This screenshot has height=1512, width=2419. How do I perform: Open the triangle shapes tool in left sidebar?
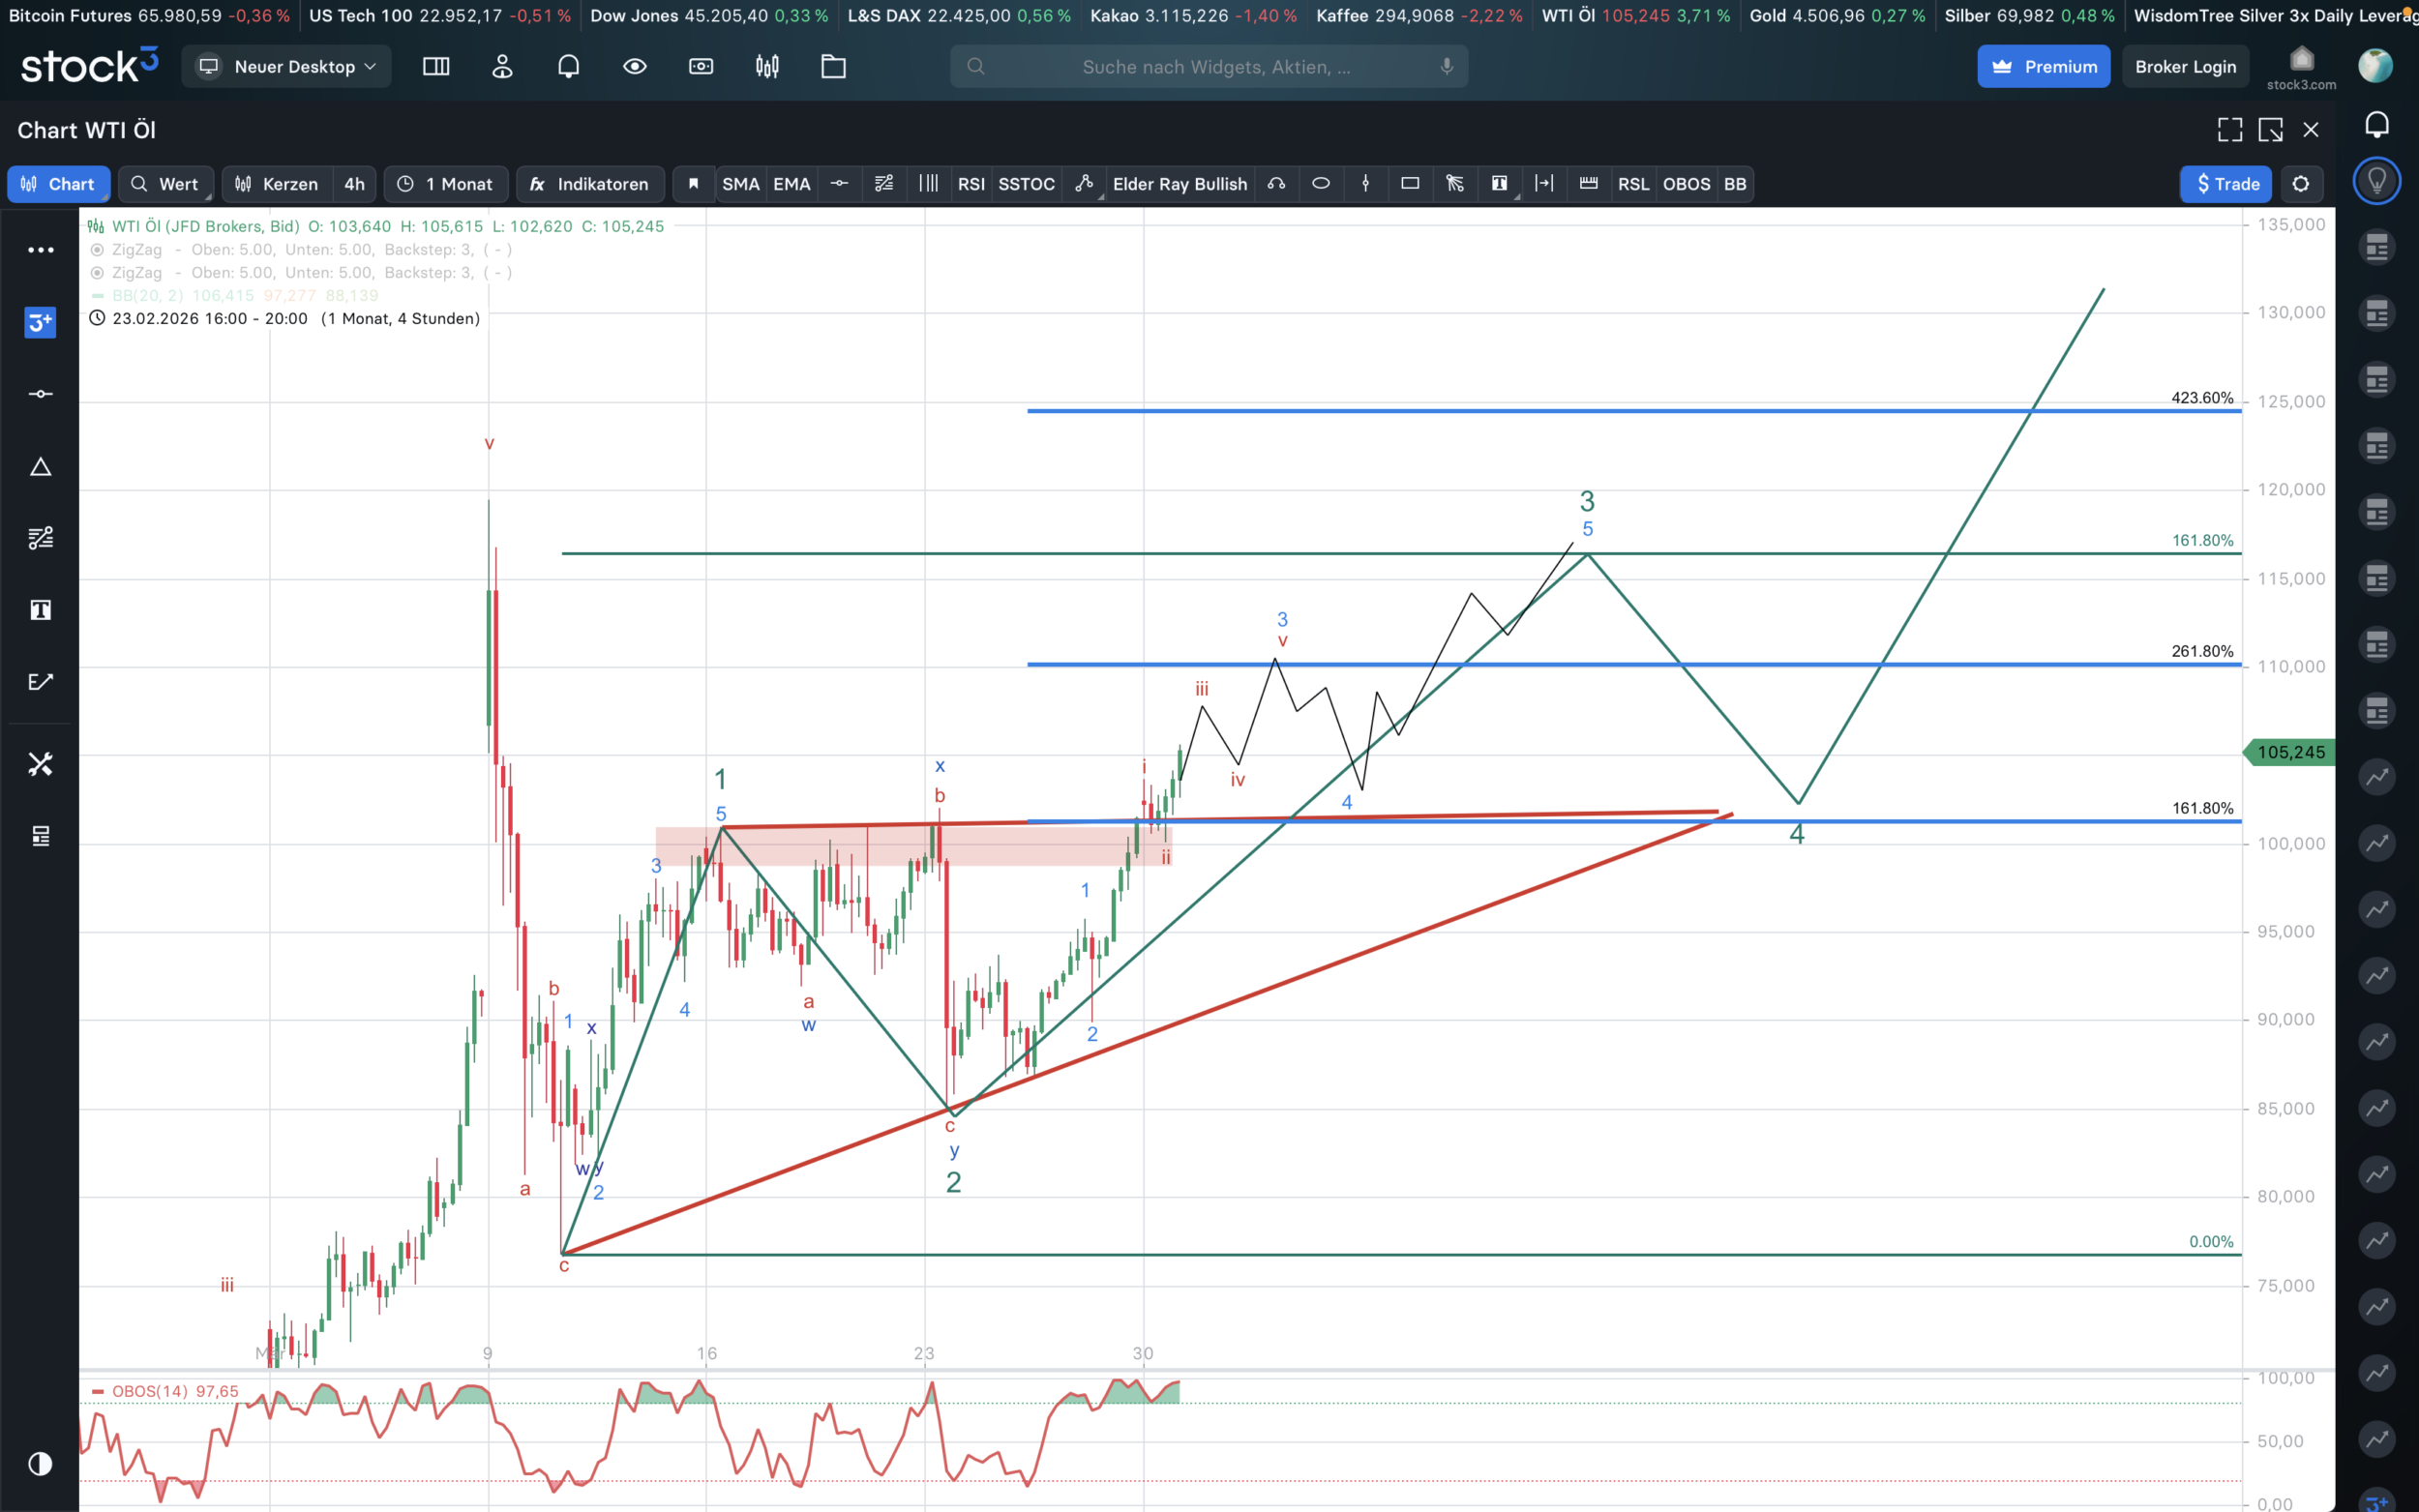tap(40, 467)
